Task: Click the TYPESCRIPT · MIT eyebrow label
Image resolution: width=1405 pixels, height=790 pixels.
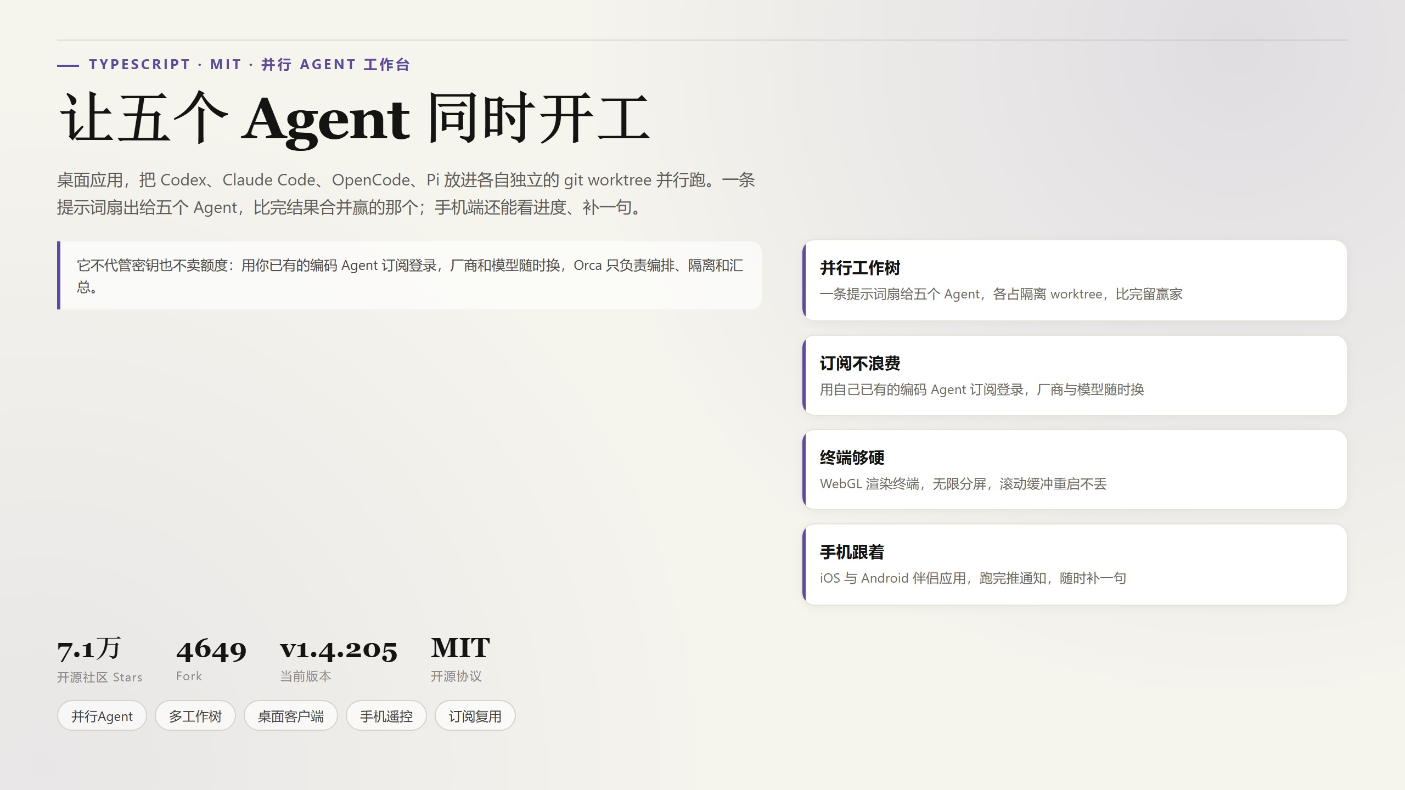Action: [x=250, y=65]
